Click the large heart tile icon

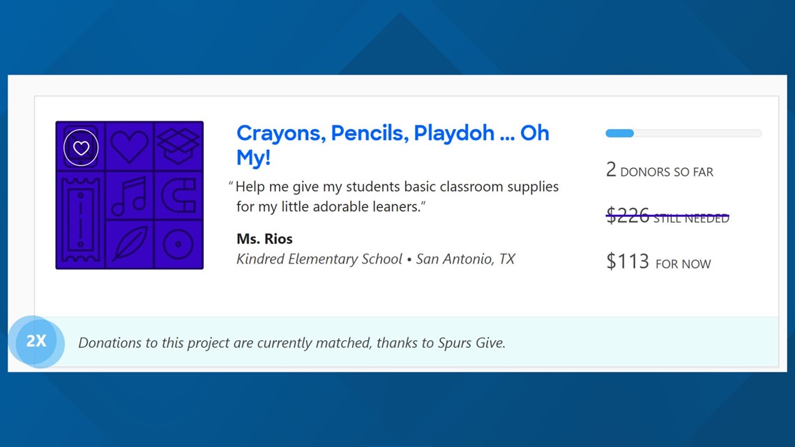coord(130,146)
